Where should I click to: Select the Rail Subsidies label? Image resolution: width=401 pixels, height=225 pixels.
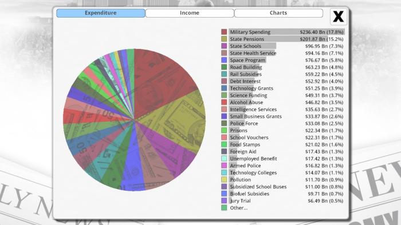[246, 74]
